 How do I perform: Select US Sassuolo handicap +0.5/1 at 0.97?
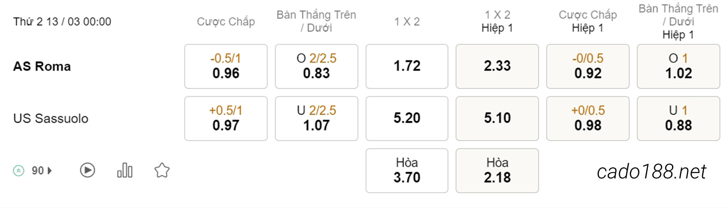(226, 118)
